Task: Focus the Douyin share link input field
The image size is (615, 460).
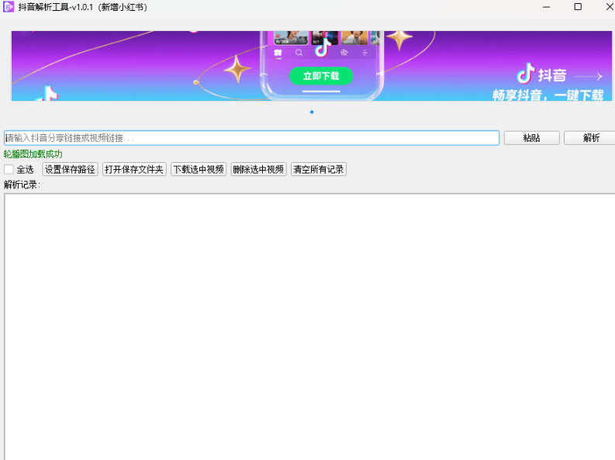Action: [x=251, y=138]
